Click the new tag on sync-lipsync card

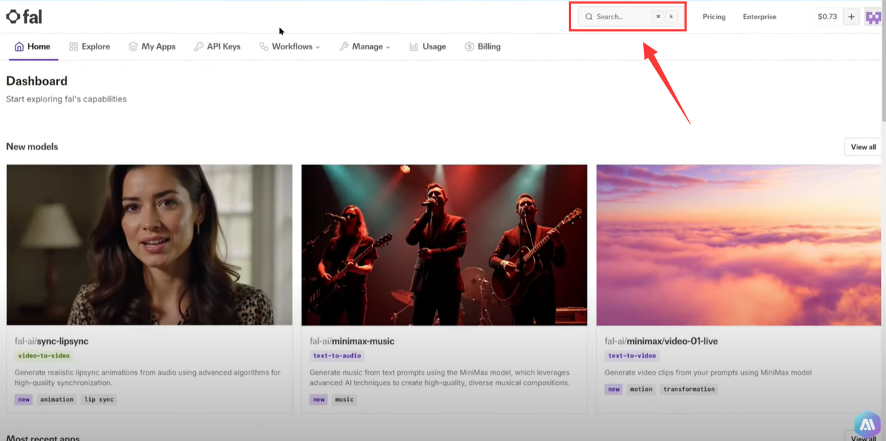(24, 400)
